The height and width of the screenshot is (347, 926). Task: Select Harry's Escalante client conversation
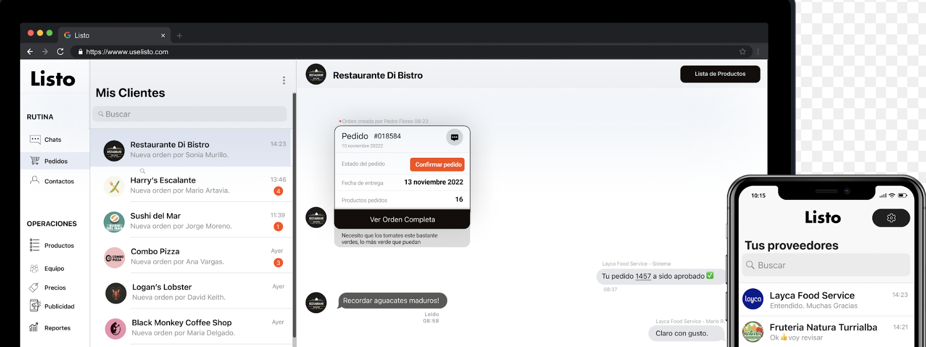(191, 185)
